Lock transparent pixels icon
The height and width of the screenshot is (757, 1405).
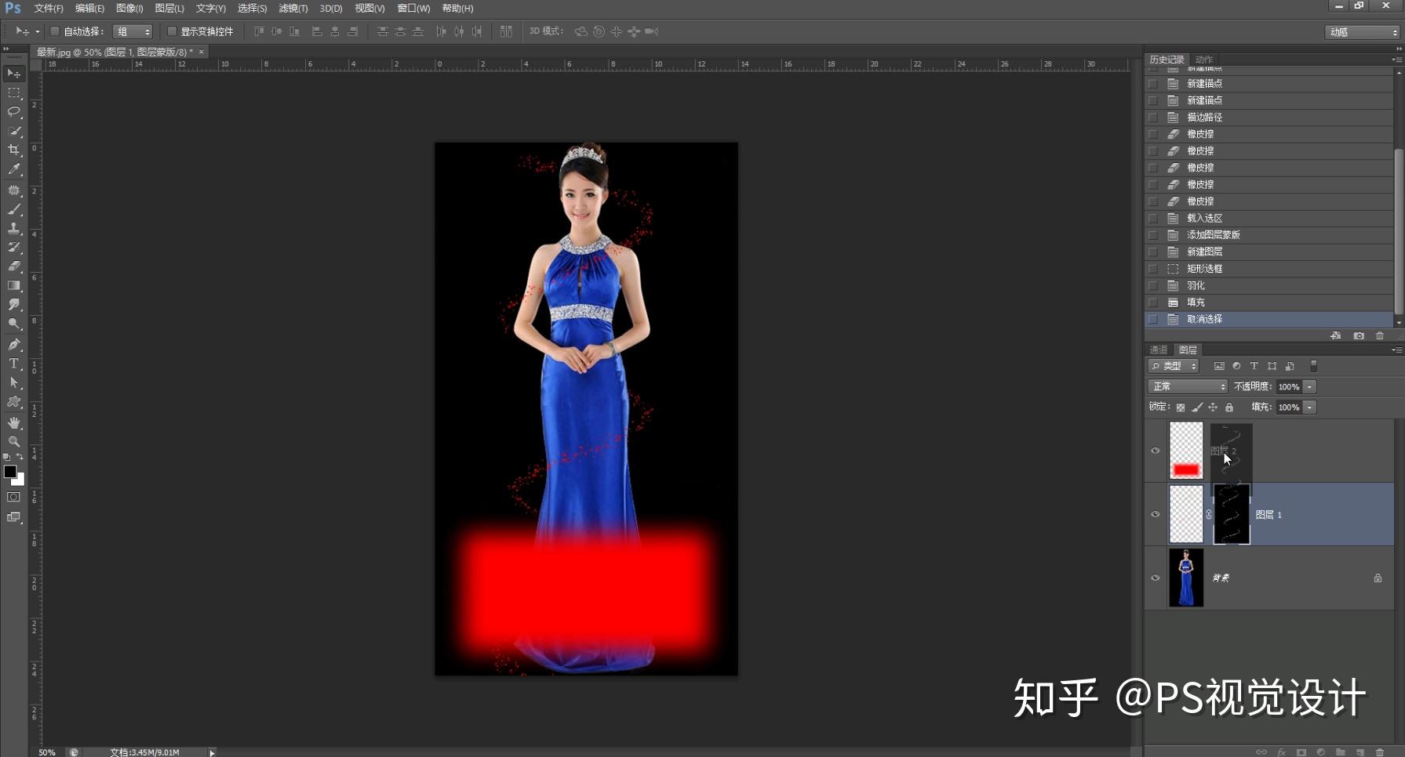pos(1181,407)
